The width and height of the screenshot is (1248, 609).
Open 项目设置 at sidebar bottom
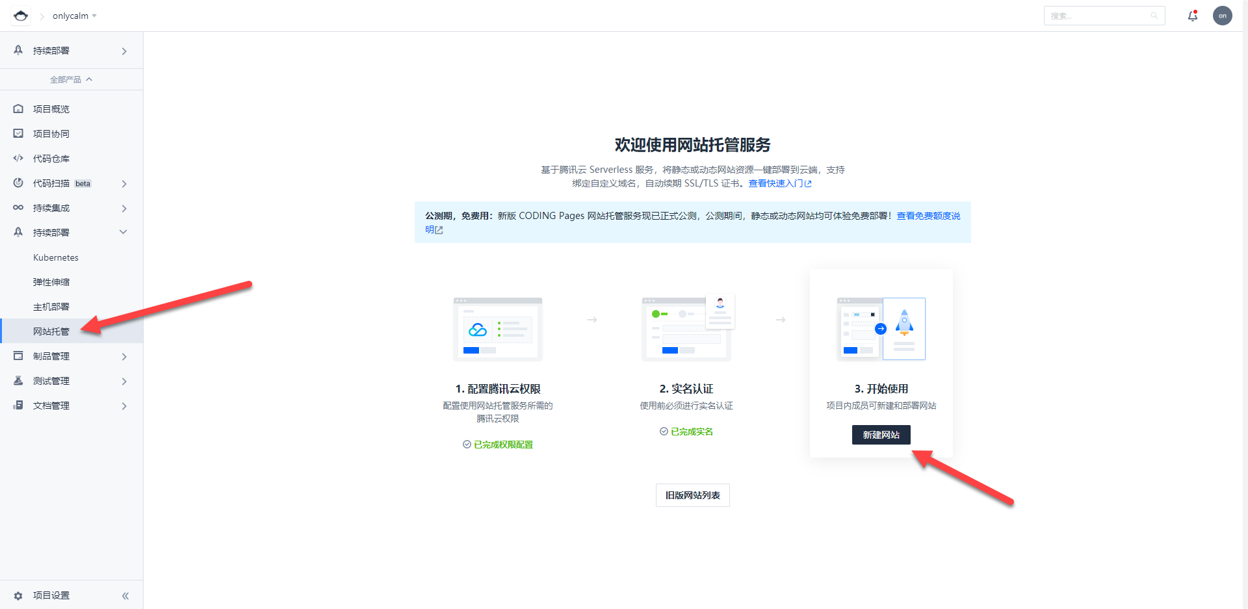pyautogui.click(x=51, y=595)
